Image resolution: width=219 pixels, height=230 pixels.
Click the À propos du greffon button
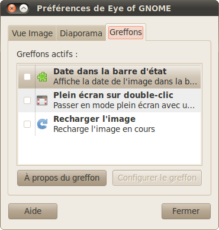[62, 178]
